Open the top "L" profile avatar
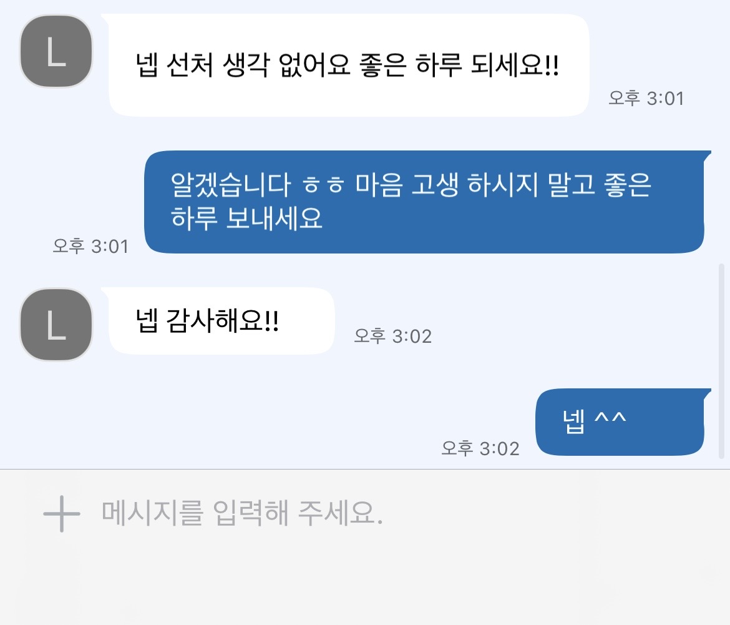Viewport: 730px width, 625px height. pyautogui.click(x=56, y=52)
